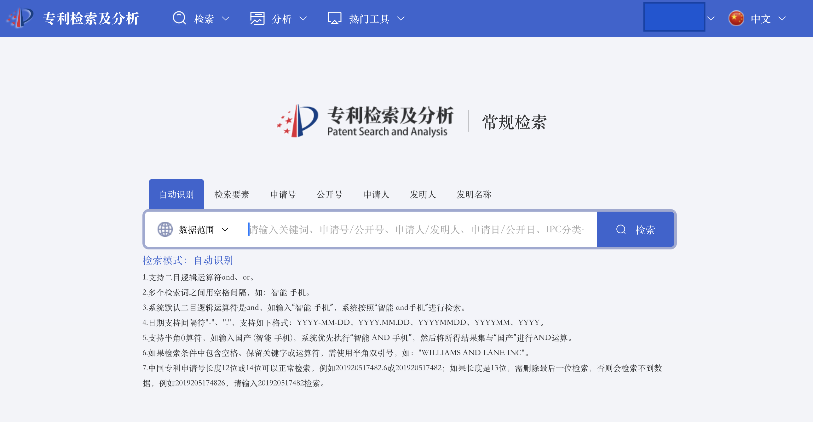The image size is (813, 422).
Task: Click the 中文 language label
Action: click(x=760, y=19)
